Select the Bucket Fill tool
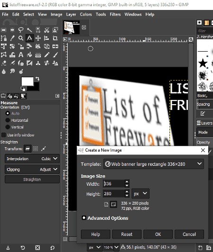 tap(29, 55)
